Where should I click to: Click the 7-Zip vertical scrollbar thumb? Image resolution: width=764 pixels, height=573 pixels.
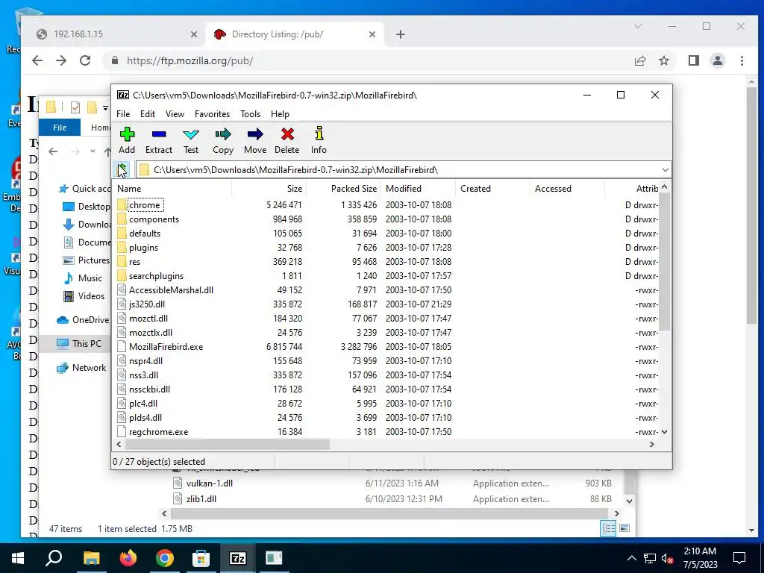click(665, 260)
